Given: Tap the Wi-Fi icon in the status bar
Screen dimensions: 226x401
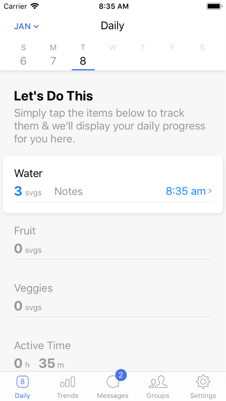Looking at the screenshot, I should pos(34,6).
